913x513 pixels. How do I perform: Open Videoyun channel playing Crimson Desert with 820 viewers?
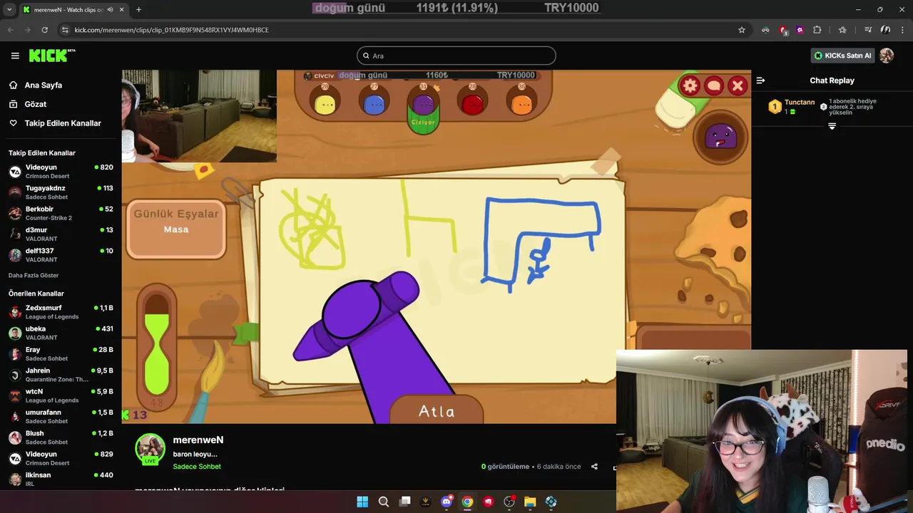pyautogui.click(x=61, y=171)
